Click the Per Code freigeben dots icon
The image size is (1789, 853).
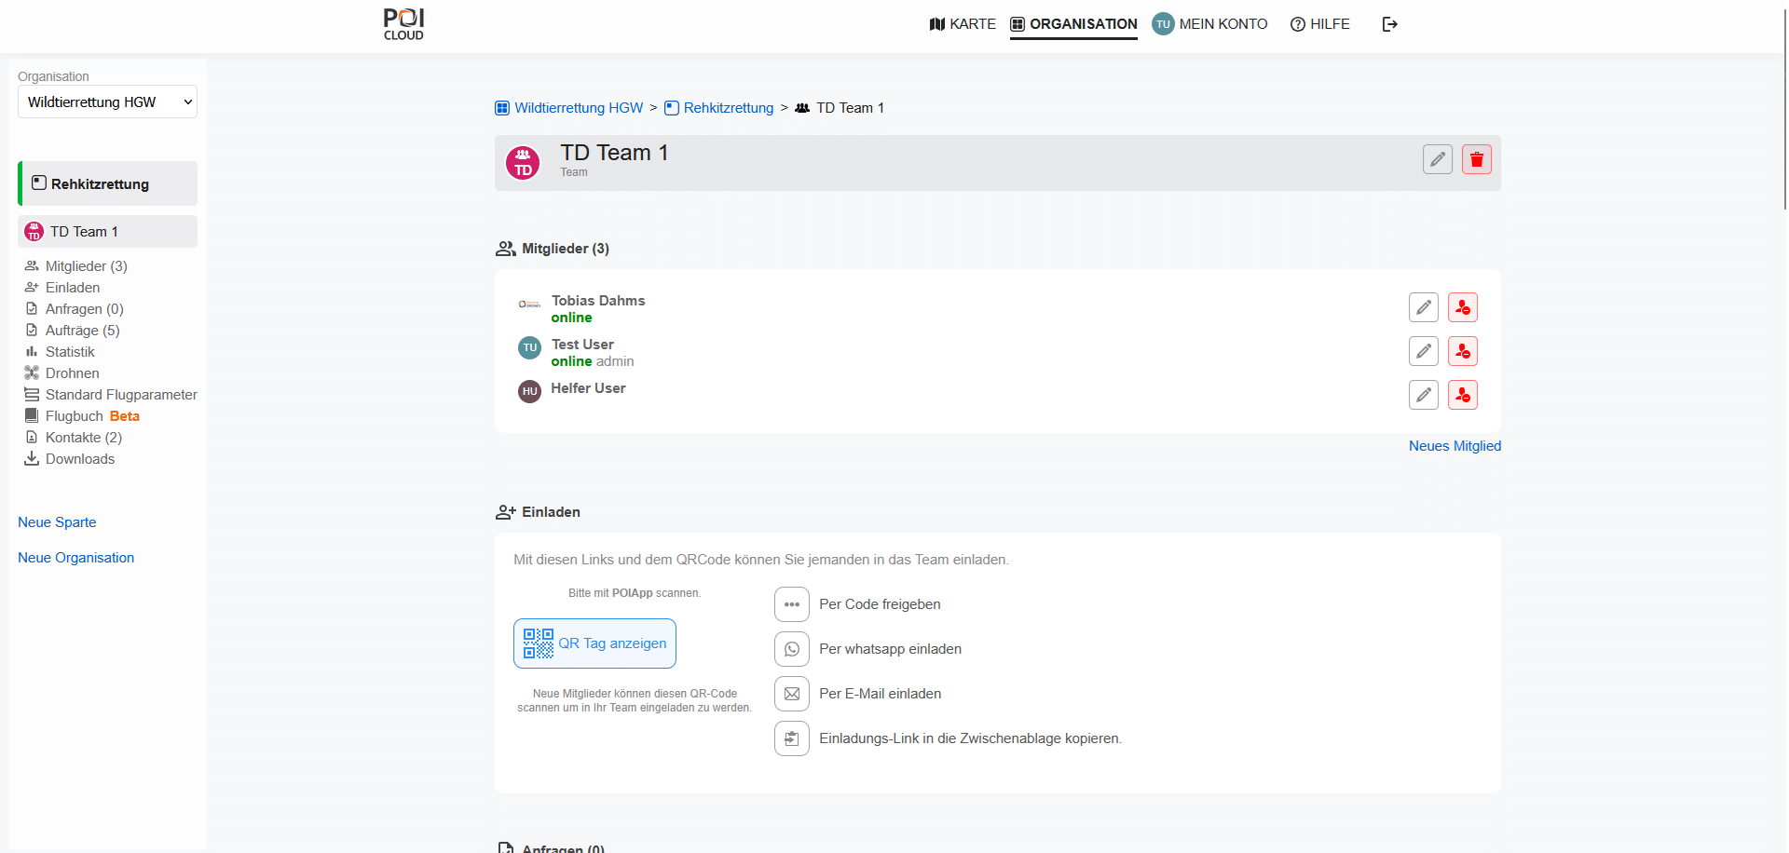(792, 604)
